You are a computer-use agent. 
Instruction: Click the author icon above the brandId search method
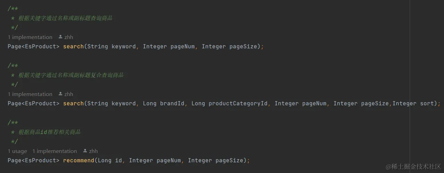[61, 94]
